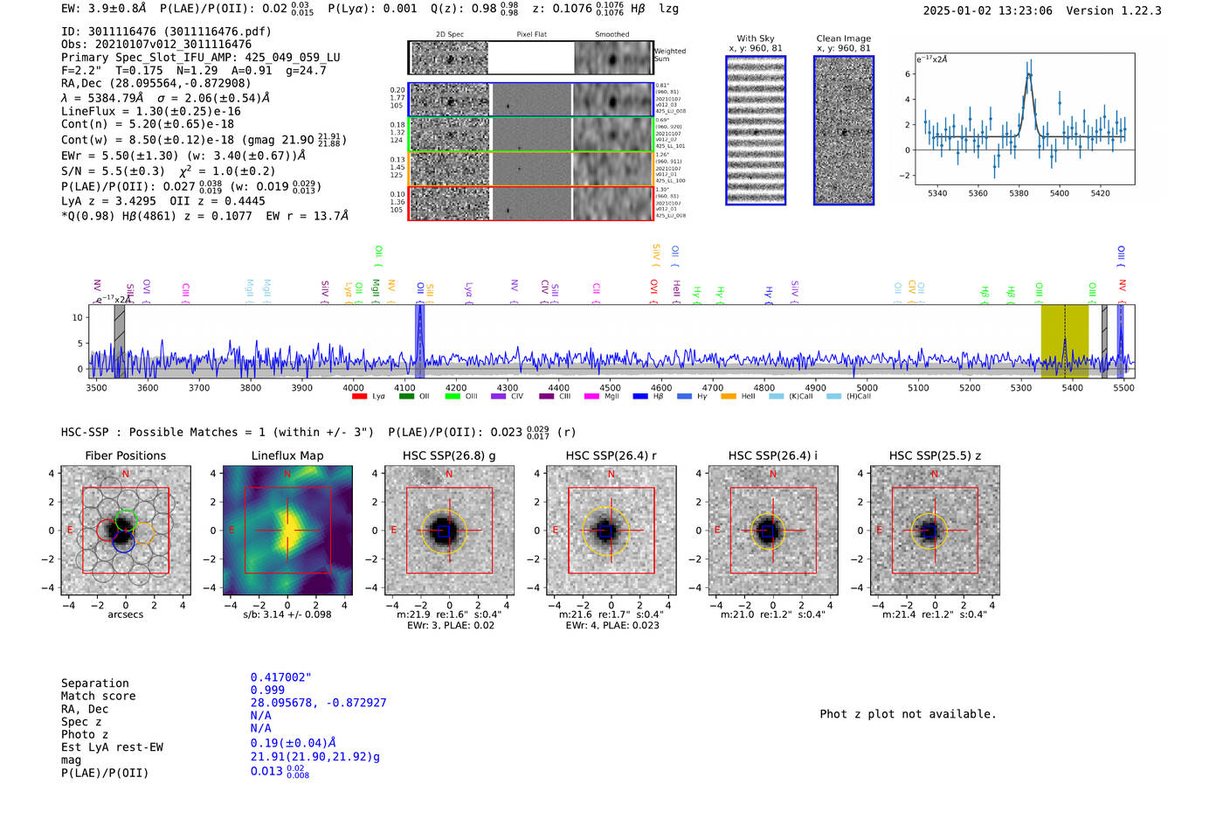Click the blue Hβ legend swatch
1223x833 pixels.
point(640,397)
